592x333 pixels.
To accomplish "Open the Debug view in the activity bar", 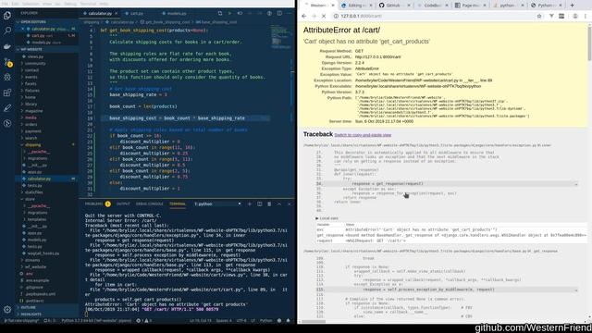I will pyautogui.click(x=7, y=78).
